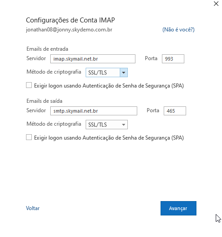Viewport: 222px width, 237px height.
Task: Enable SPA logon checkbox under Emails de saída
Action: pyautogui.click(x=29, y=137)
